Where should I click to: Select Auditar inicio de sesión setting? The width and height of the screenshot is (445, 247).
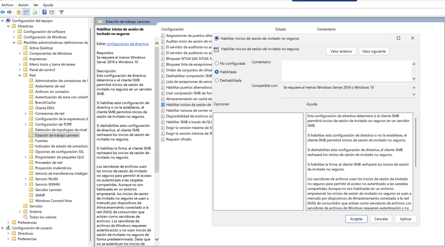pos(189,41)
